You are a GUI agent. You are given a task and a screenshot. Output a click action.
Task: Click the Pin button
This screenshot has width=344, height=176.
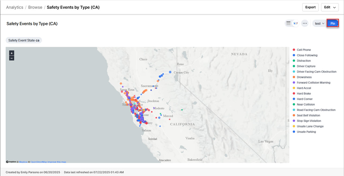(332, 24)
